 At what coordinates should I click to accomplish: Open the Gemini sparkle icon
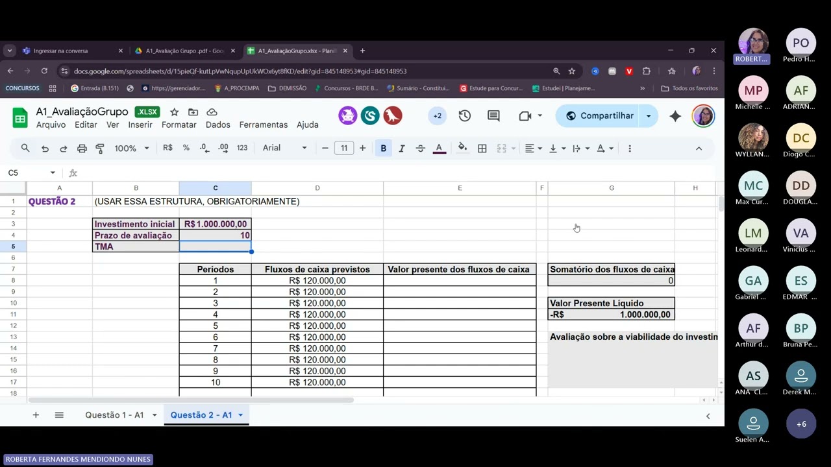(675, 116)
